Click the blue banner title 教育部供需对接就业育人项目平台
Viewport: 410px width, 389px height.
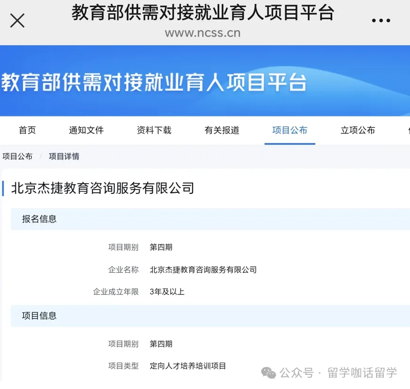154,82
